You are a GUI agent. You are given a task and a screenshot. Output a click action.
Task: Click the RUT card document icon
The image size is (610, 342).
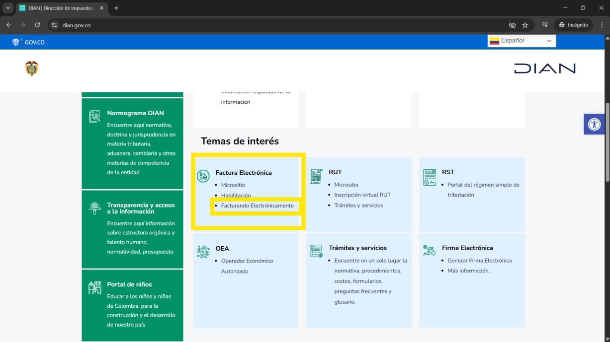coord(316,176)
